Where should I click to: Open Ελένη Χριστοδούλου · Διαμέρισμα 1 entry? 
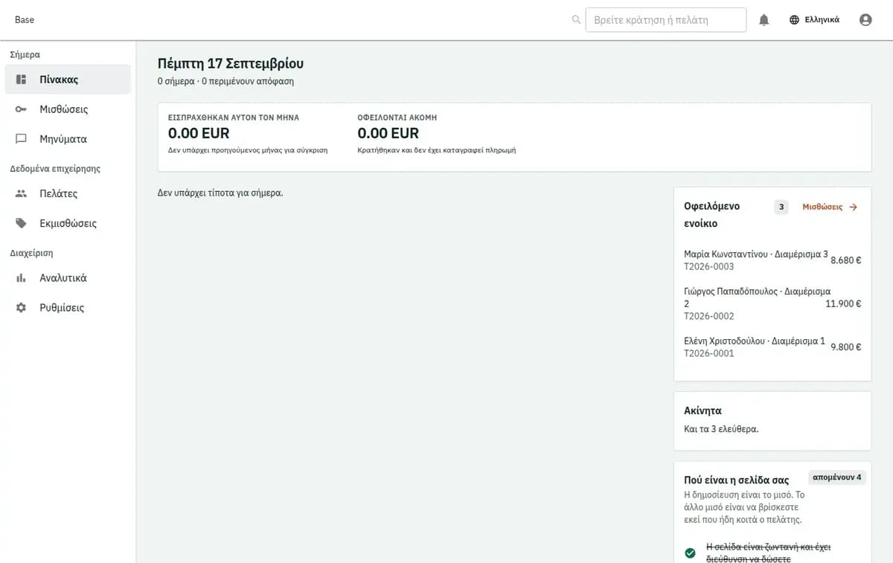click(772, 347)
